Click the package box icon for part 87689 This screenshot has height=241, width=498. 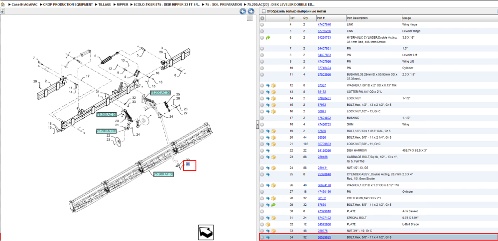pyautogui.click(x=273, y=131)
